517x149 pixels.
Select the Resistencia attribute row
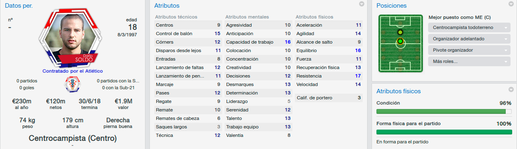click(329, 76)
